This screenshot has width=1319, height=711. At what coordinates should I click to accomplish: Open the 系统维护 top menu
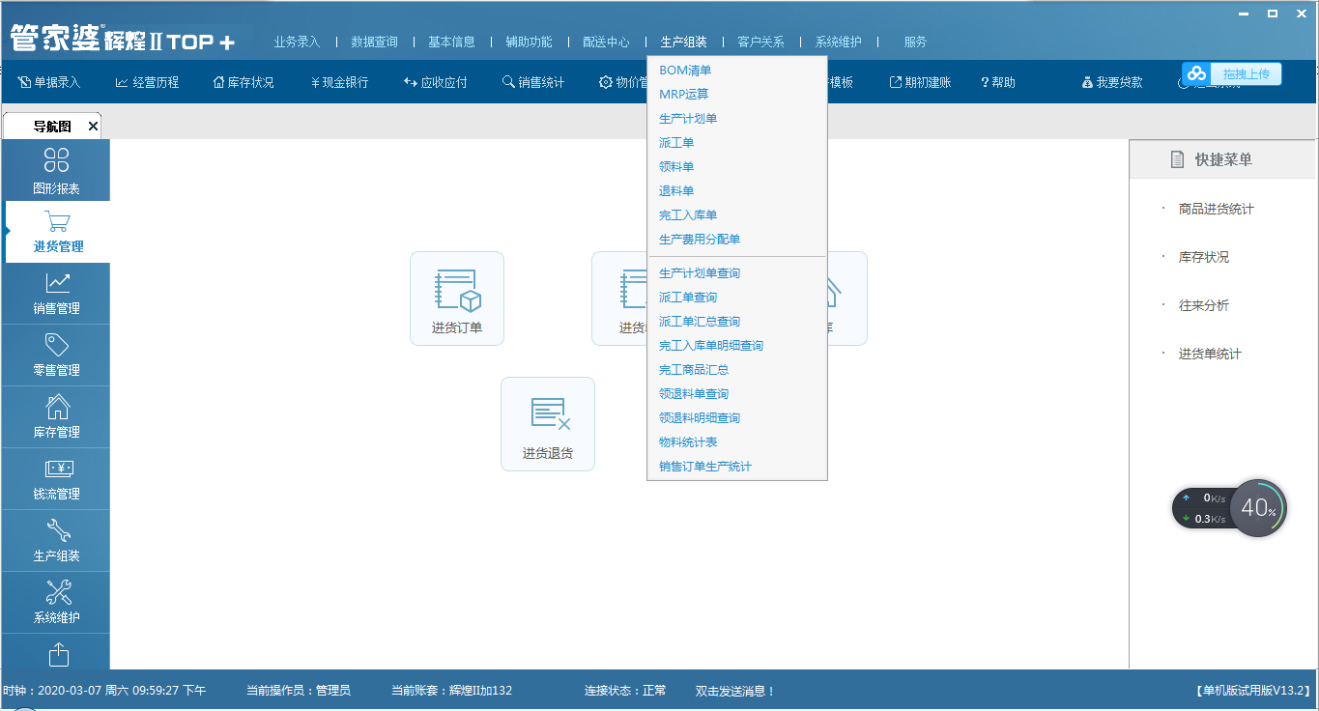(838, 43)
